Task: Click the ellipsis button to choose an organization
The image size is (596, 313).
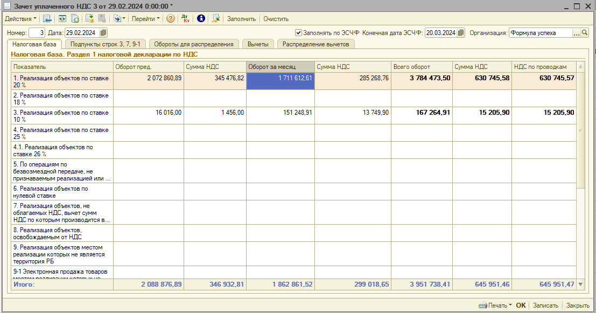Action: point(577,33)
